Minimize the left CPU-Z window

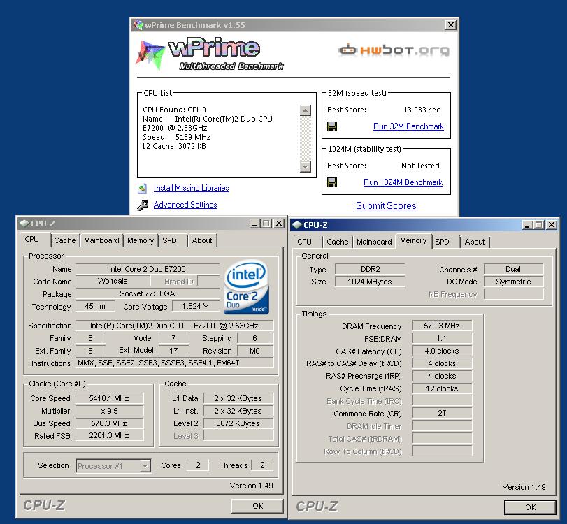pyautogui.click(x=254, y=224)
